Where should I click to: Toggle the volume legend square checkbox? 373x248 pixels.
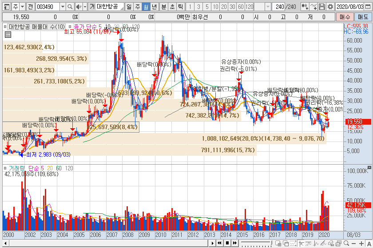5,168
